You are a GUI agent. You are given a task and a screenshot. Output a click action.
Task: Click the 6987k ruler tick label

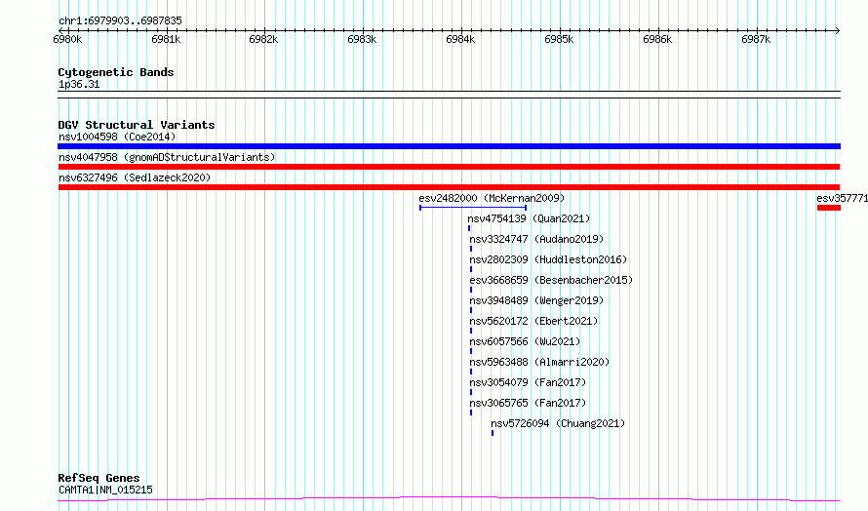coord(756,39)
